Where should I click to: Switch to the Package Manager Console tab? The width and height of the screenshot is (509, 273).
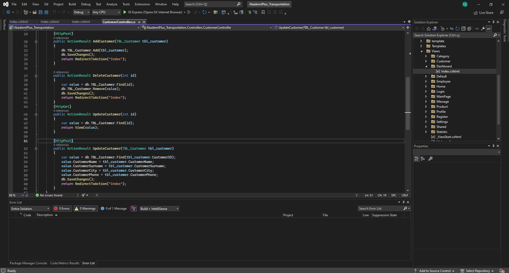point(28,263)
